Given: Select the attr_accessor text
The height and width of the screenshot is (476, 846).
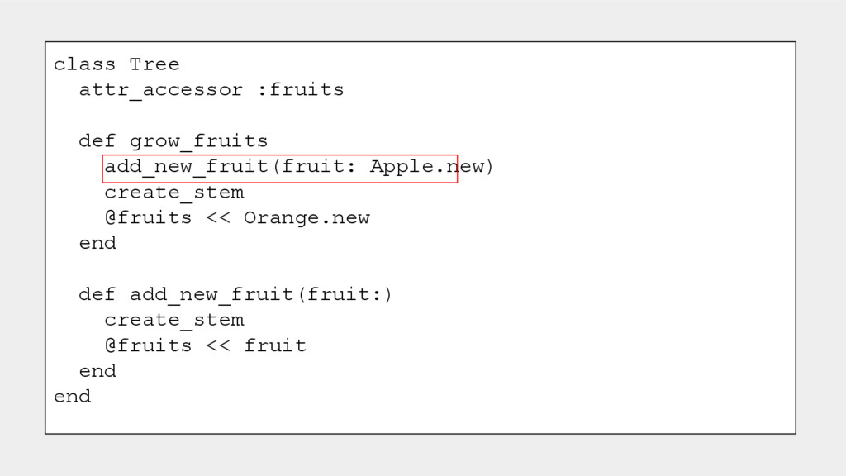Looking at the screenshot, I should point(161,90).
